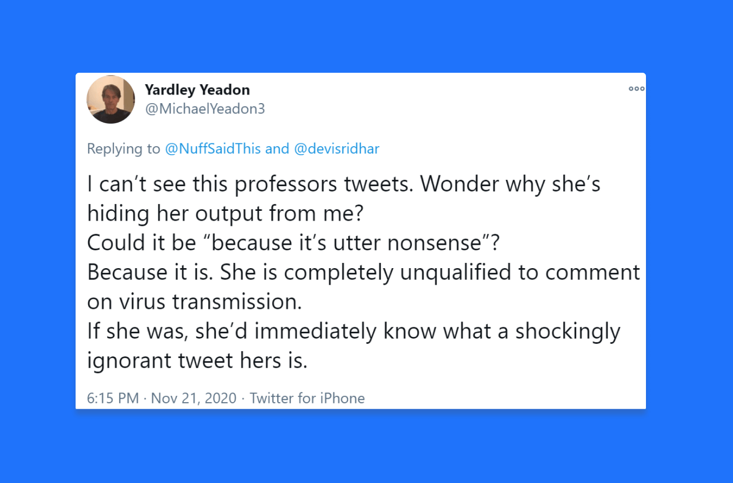733x483 pixels.
Task: Select the 6:15 PM timestamp
Action: (113, 398)
